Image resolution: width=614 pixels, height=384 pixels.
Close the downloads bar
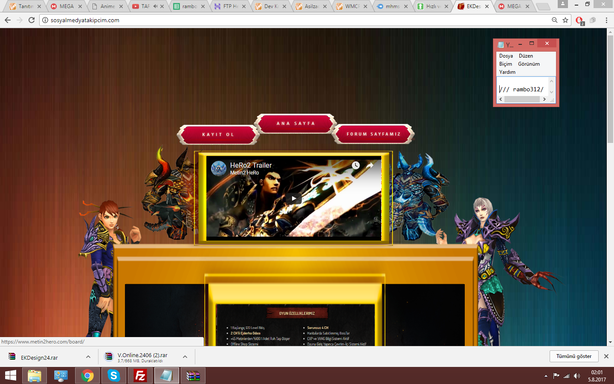click(606, 356)
